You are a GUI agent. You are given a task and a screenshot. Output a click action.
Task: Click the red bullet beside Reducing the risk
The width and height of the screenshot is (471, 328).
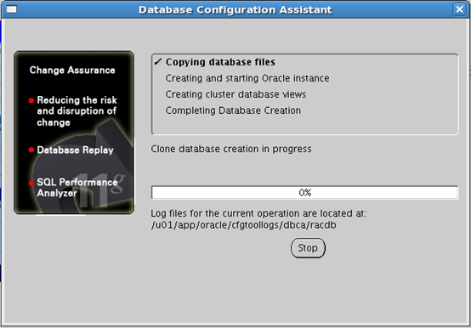pyautogui.click(x=31, y=100)
